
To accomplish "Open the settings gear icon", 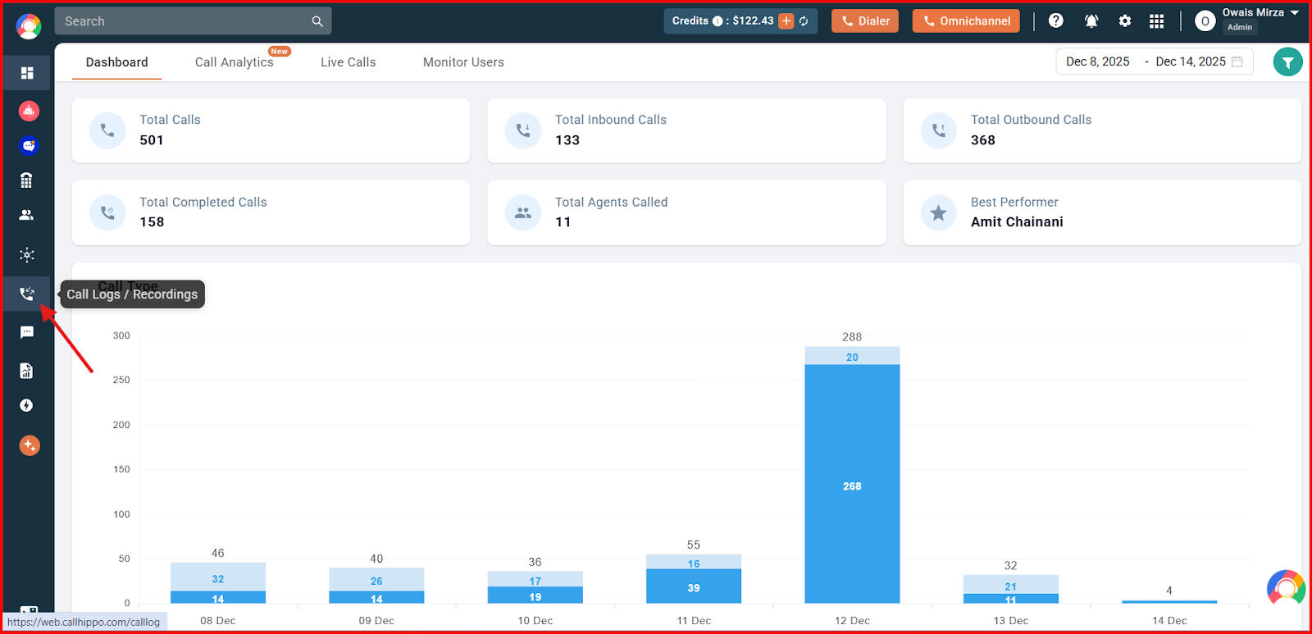I will coord(1125,21).
